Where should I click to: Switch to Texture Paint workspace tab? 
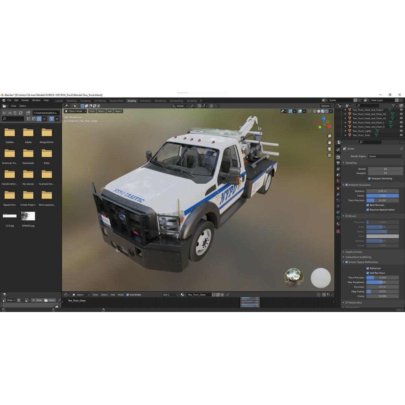click(x=117, y=101)
